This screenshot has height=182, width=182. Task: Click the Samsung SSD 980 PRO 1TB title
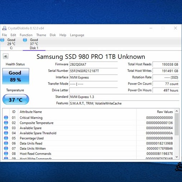(91, 57)
